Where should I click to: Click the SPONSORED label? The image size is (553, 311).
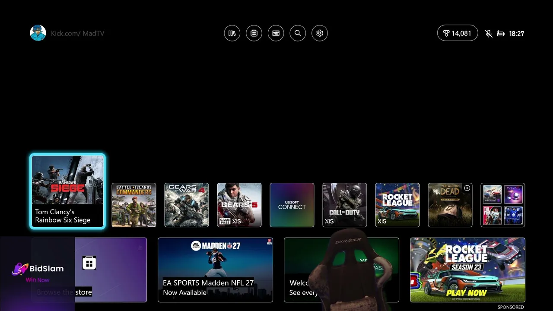click(511, 307)
